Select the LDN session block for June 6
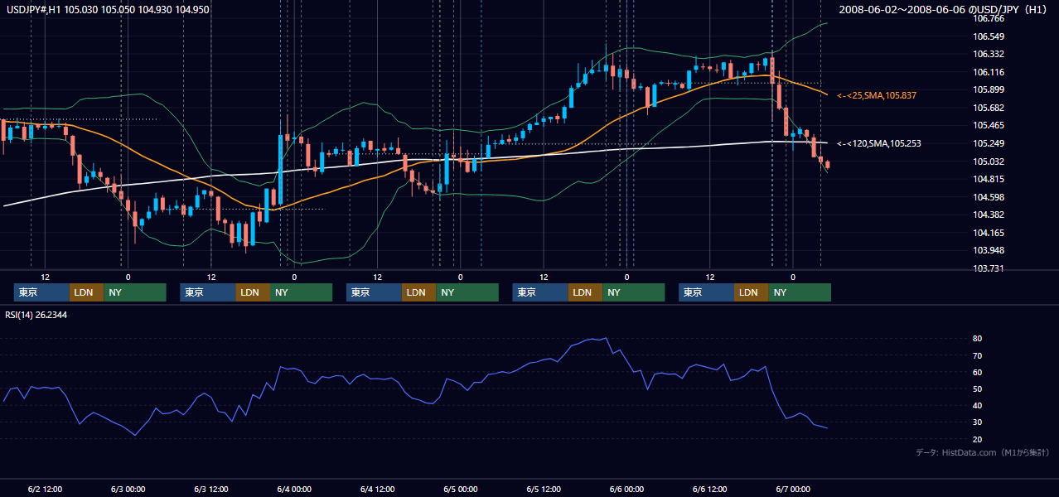The width and height of the screenshot is (1059, 497). (x=752, y=292)
